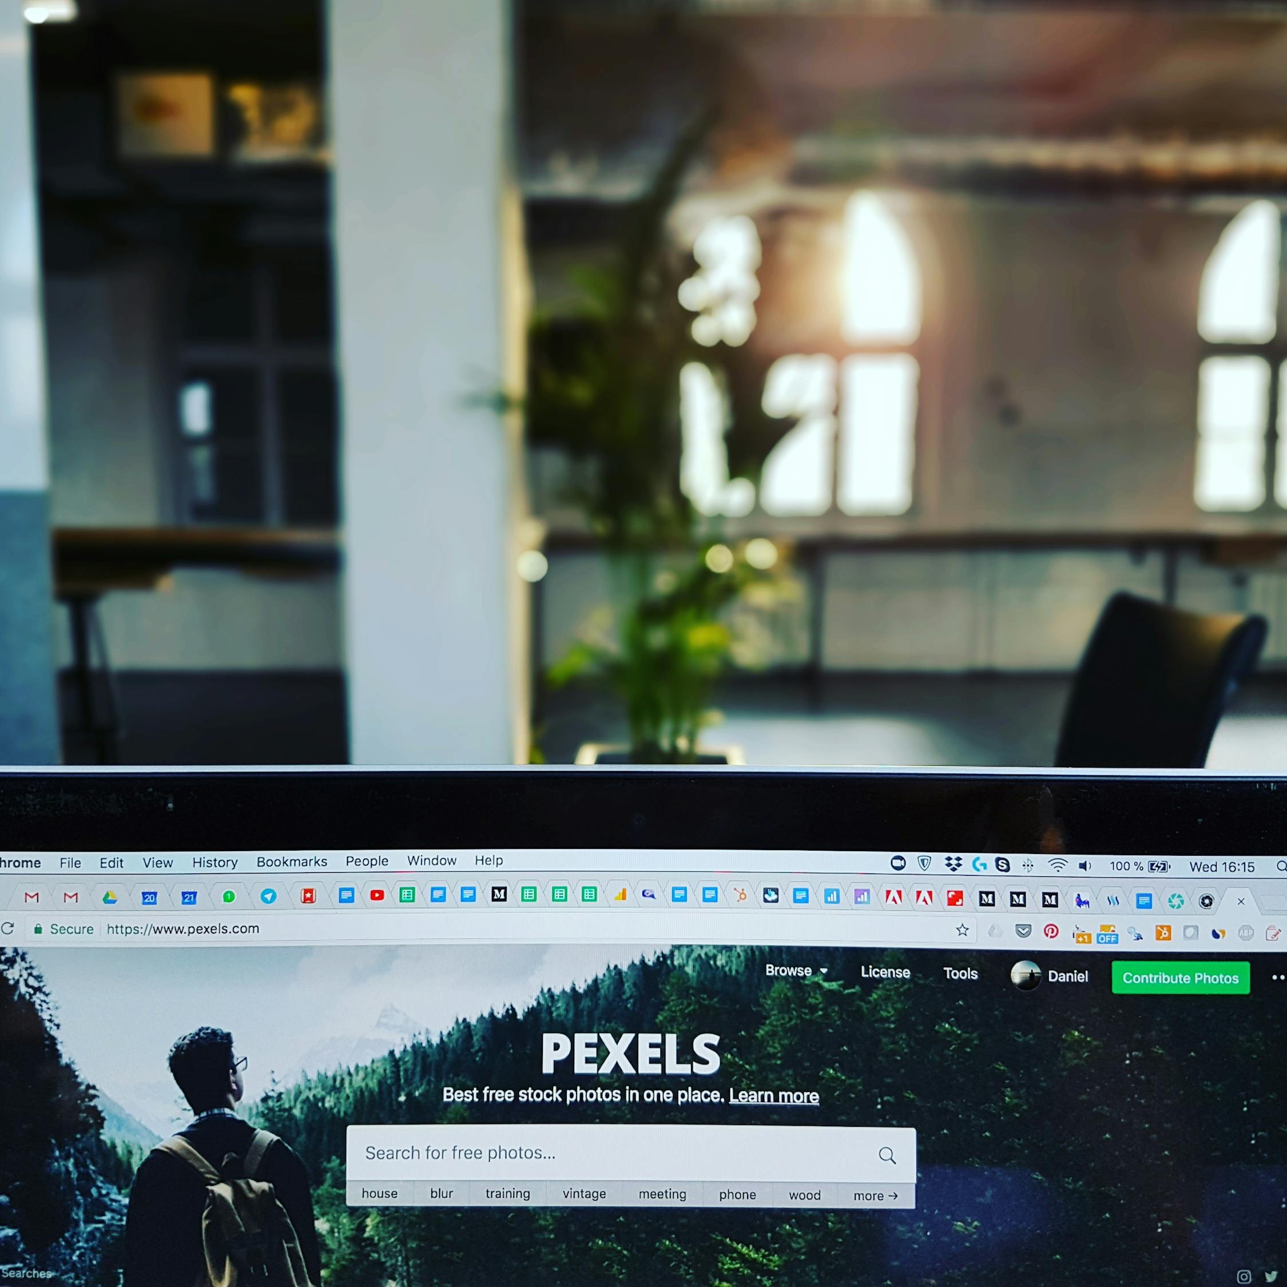Click the Pexels more options ellipsis icon
Image resolution: width=1287 pixels, height=1287 pixels.
pyautogui.click(x=1276, y=978)
